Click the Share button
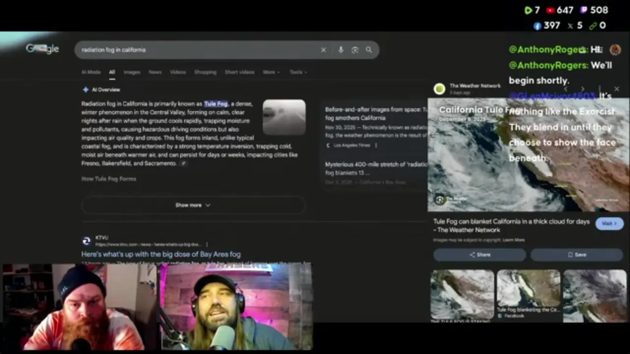 479,255
